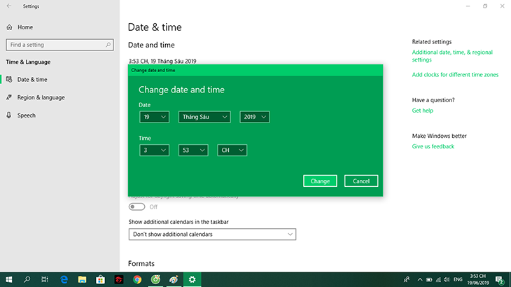Open Microsoft Store from taskbar
The image size is (511, 287).
click(100, 279)
